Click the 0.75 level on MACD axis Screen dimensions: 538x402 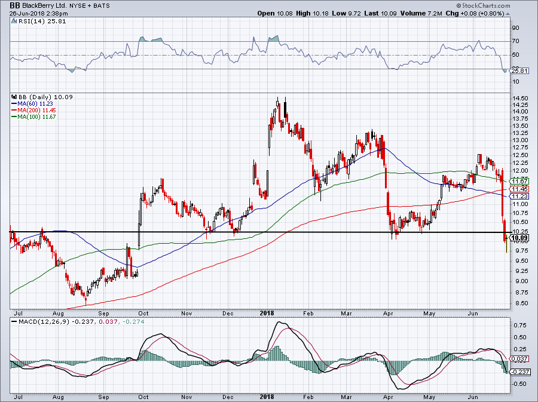click(520, 325)
